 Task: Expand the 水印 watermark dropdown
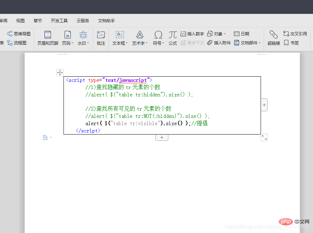[88, 43]
